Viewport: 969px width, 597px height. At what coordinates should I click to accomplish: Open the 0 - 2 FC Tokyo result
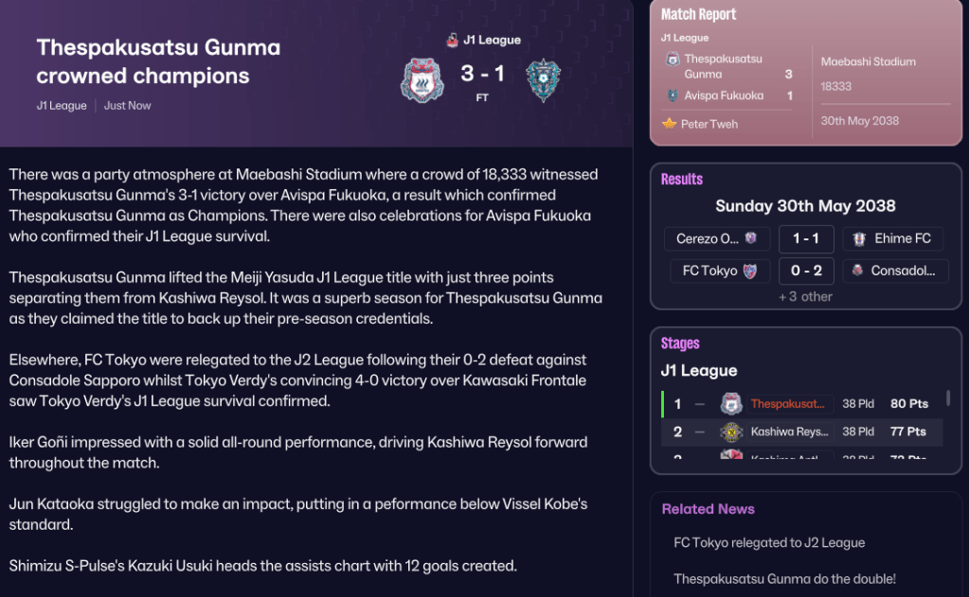point(805,271)
